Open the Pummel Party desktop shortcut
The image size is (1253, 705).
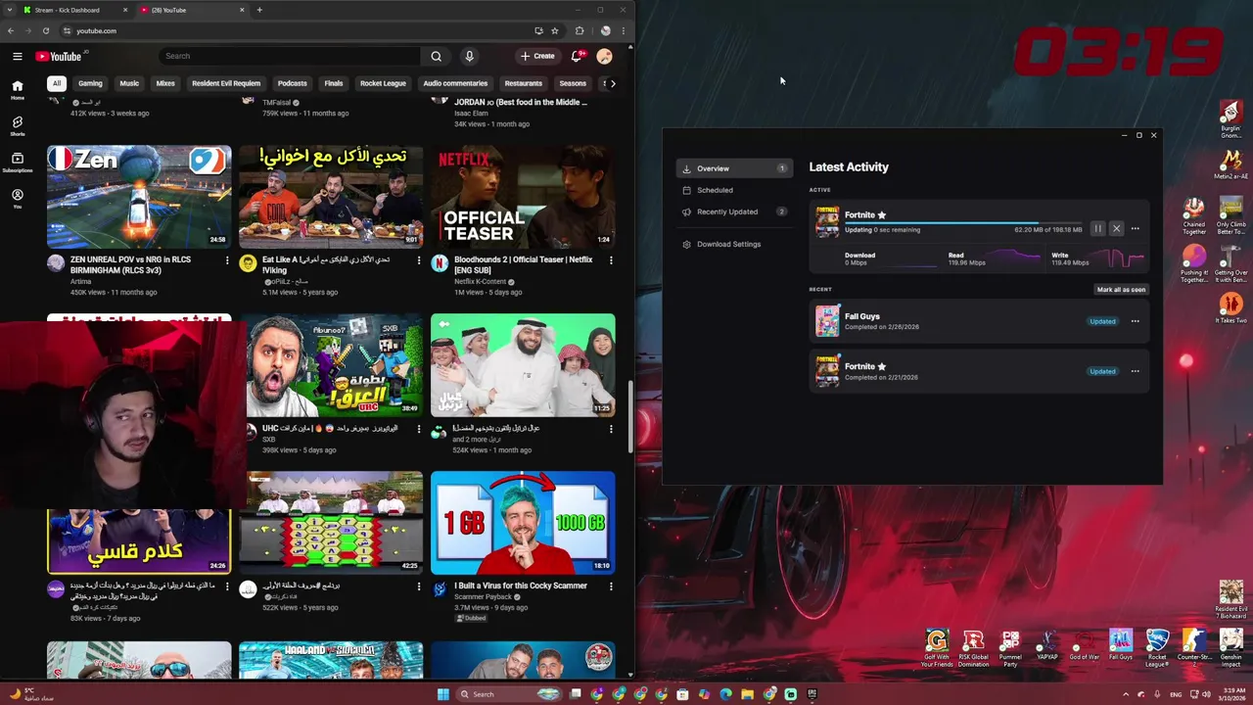coord(1010,648)
